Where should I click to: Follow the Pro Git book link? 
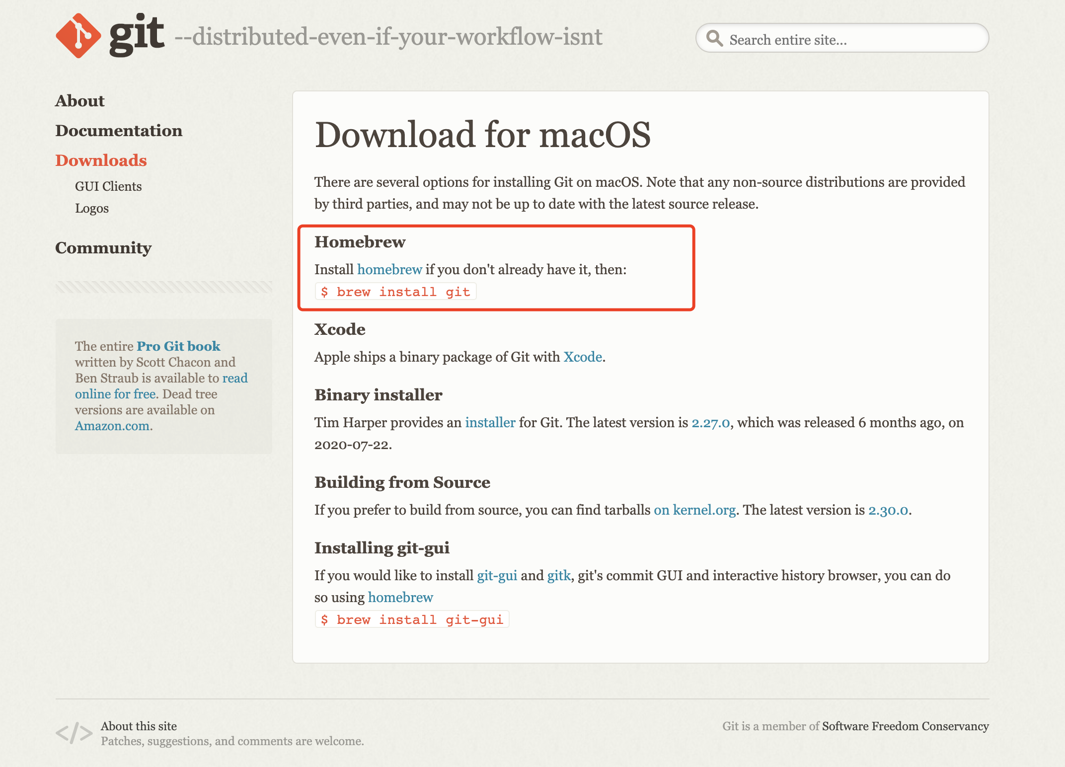[178, 346]
